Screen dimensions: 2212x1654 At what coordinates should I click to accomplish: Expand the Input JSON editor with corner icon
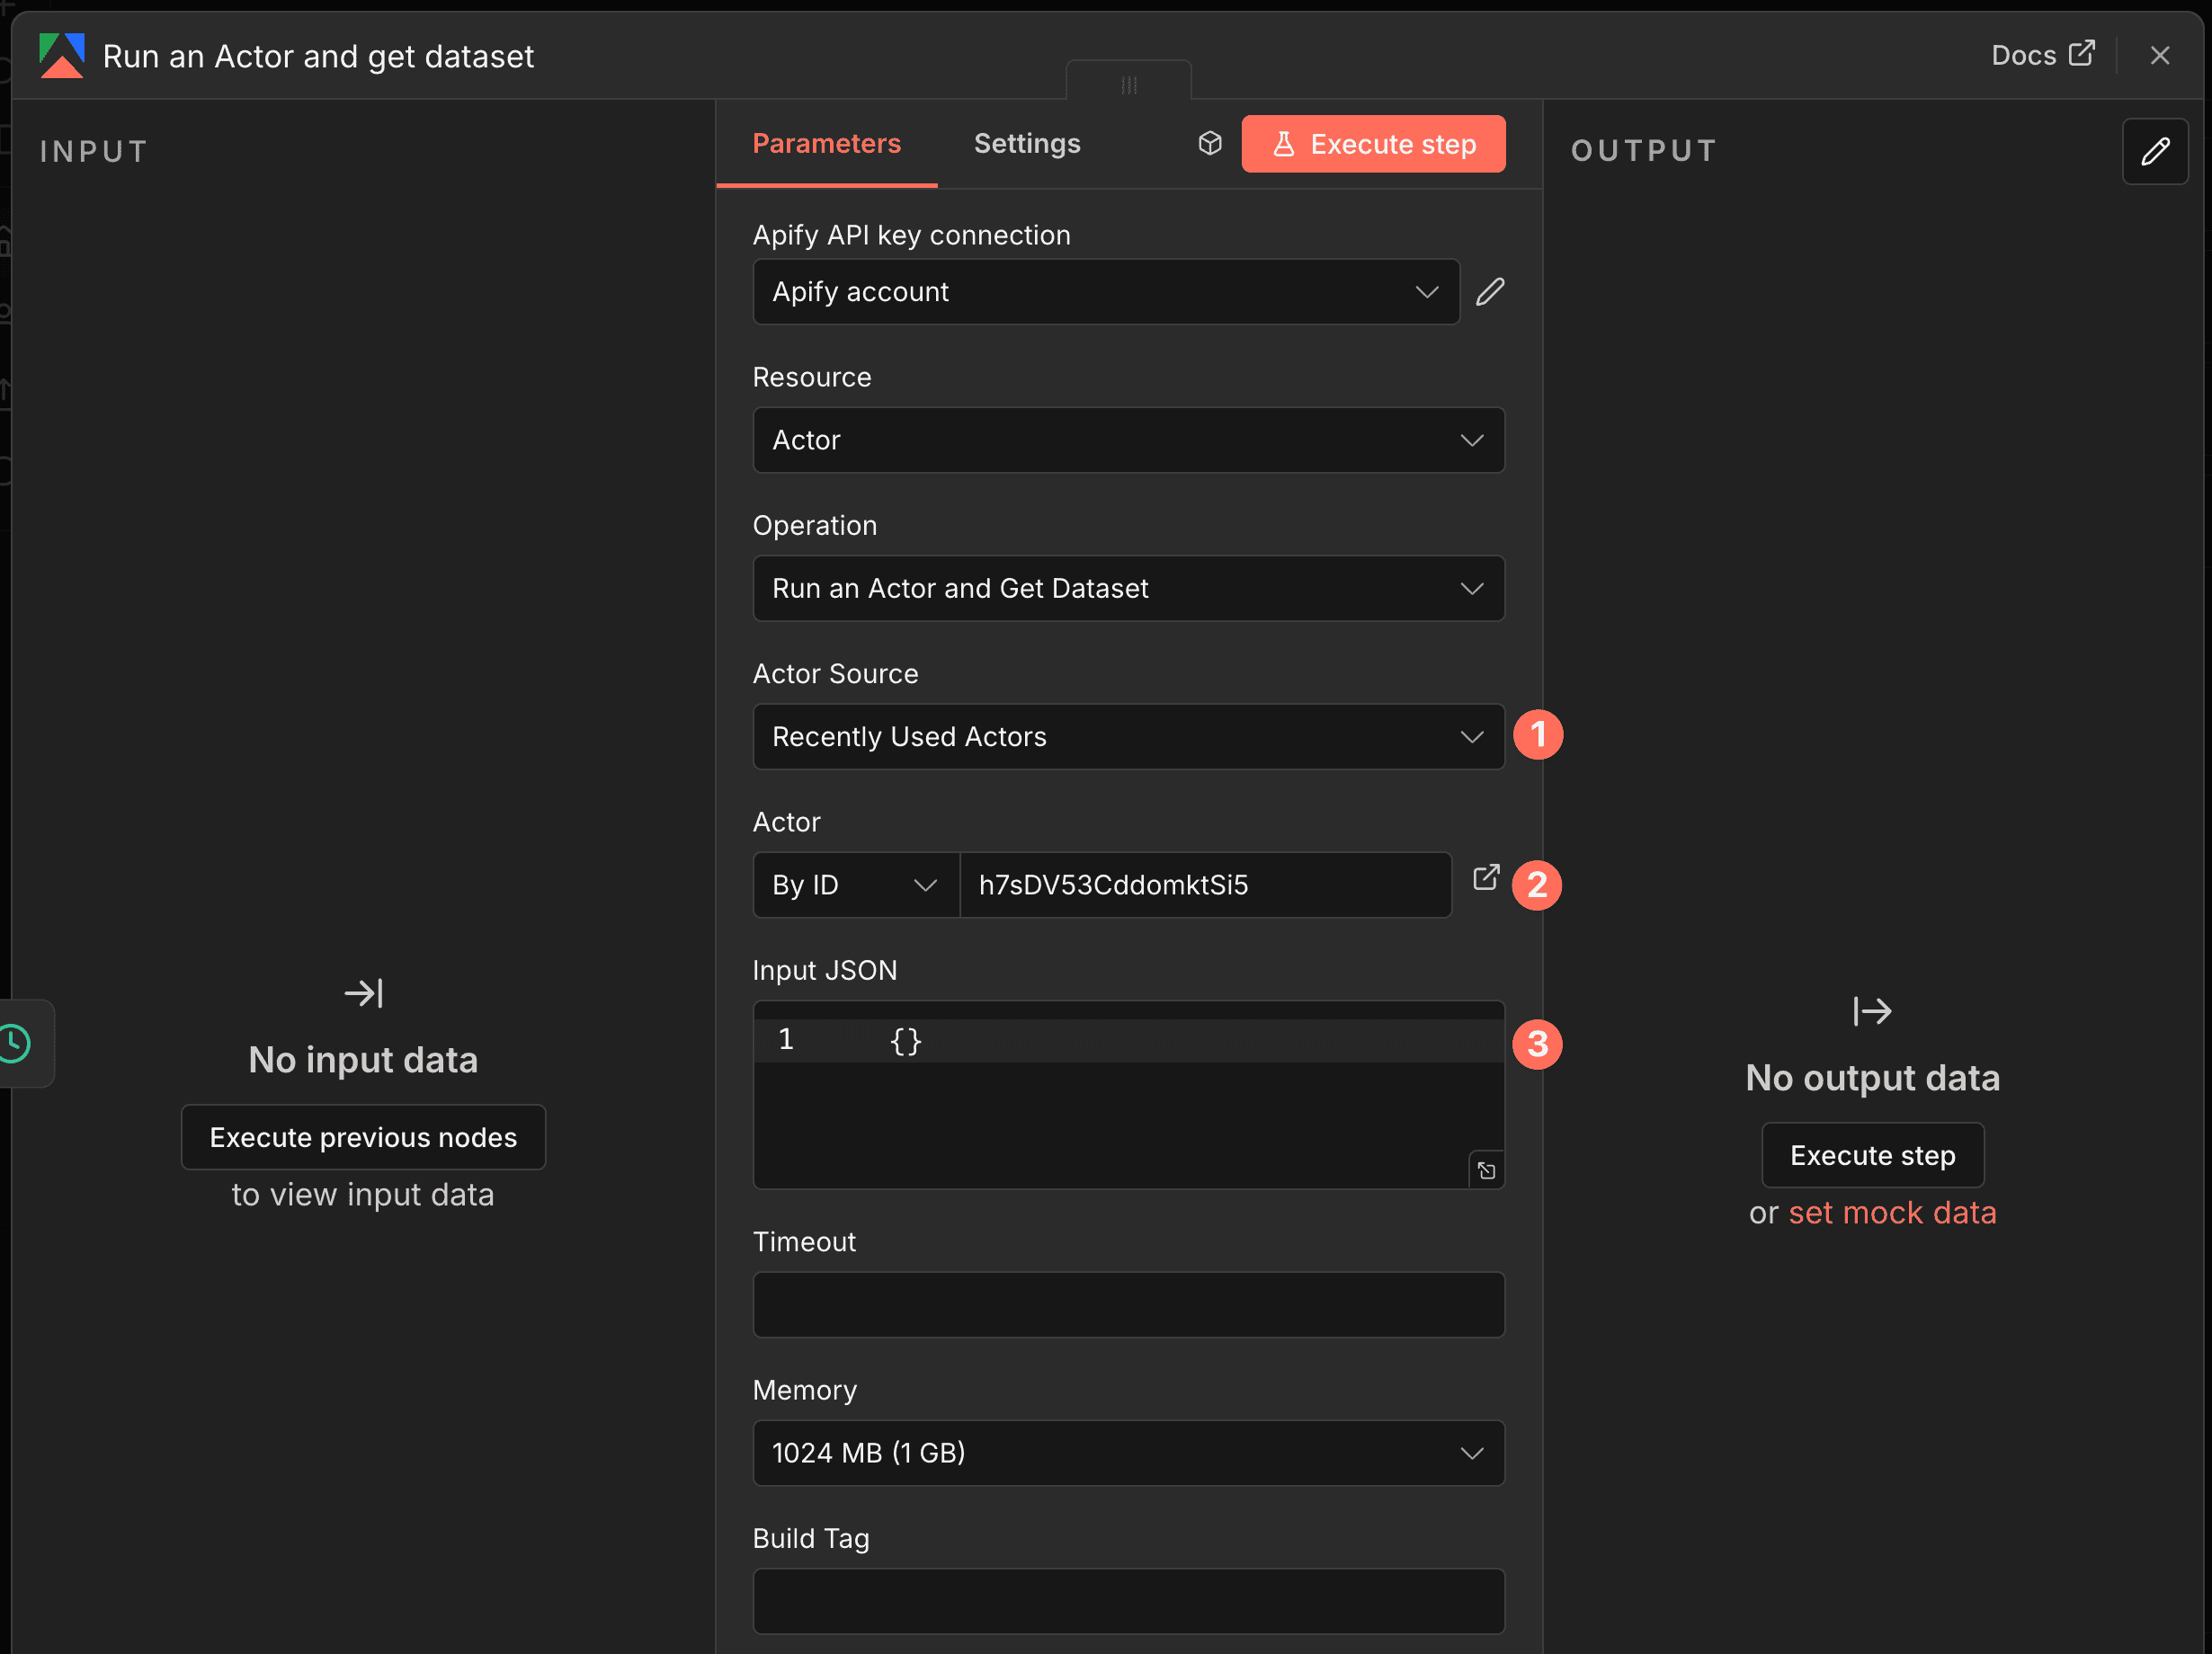[1486, 1169]
